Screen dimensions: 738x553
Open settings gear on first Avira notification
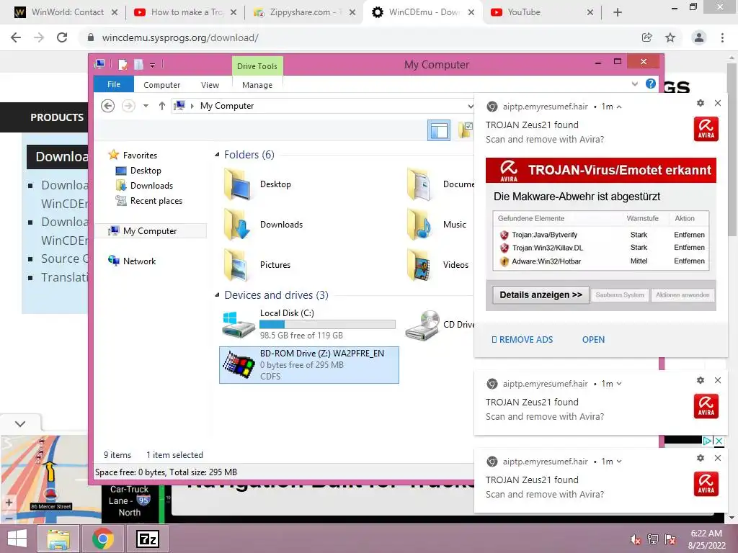tap(701, 103)
